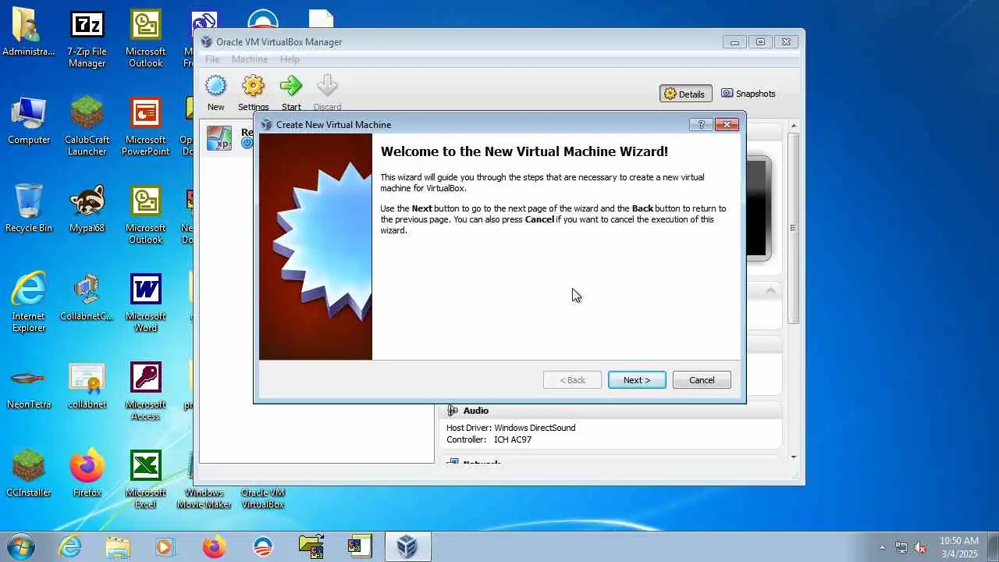
Task: Open Windows Media Player from the taskbar
Action: [165, 546]
